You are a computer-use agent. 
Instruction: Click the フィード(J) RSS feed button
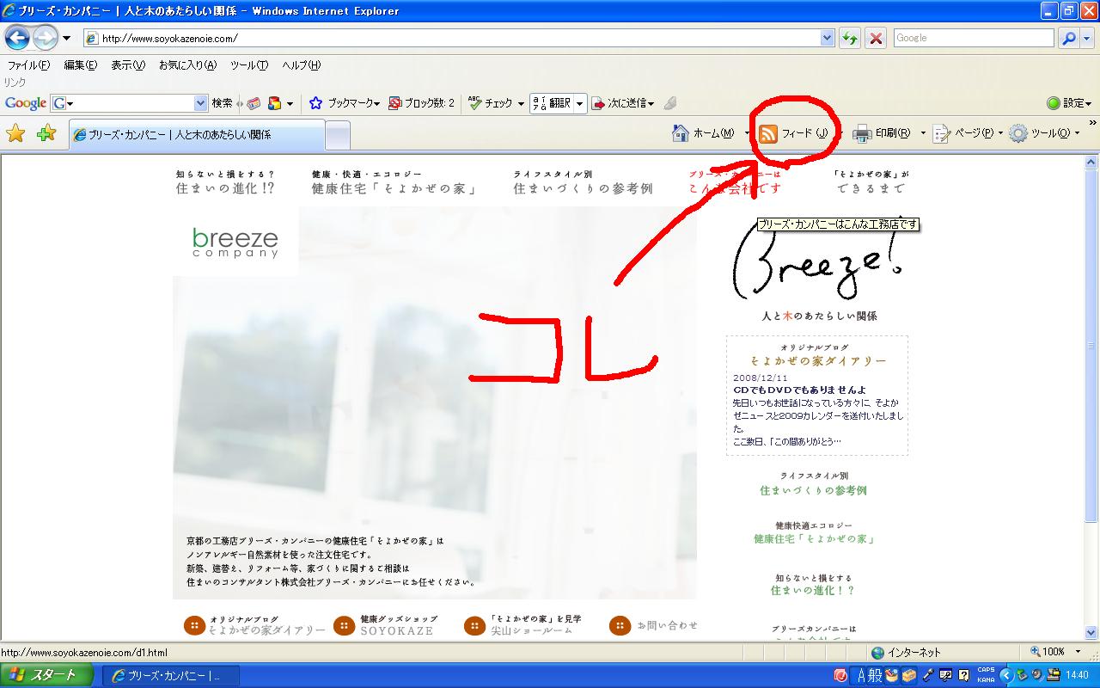794,133
